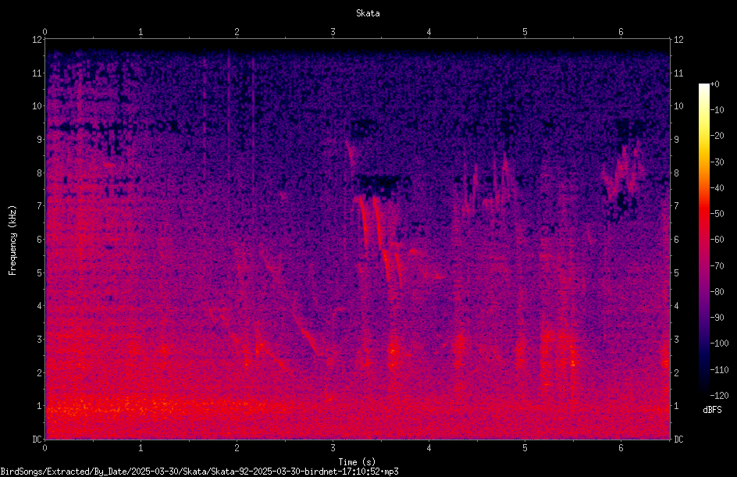The height and width of the screenshot is (477, 737).
Task: Click the "-60" color scale label
Action: (717, 240)
